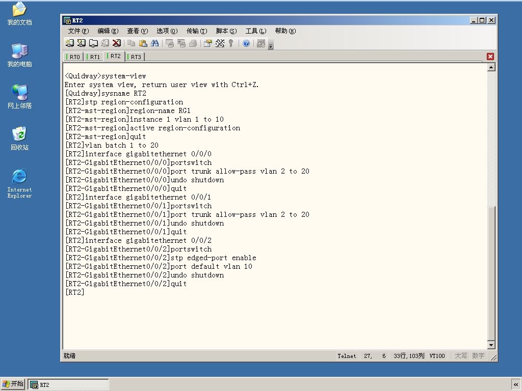522x391 pixels.
Task: Click the 'sysname RT2' command line
Action: pos(106,94)
